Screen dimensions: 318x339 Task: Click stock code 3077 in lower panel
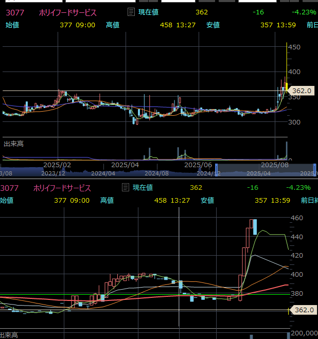(9, 188)
